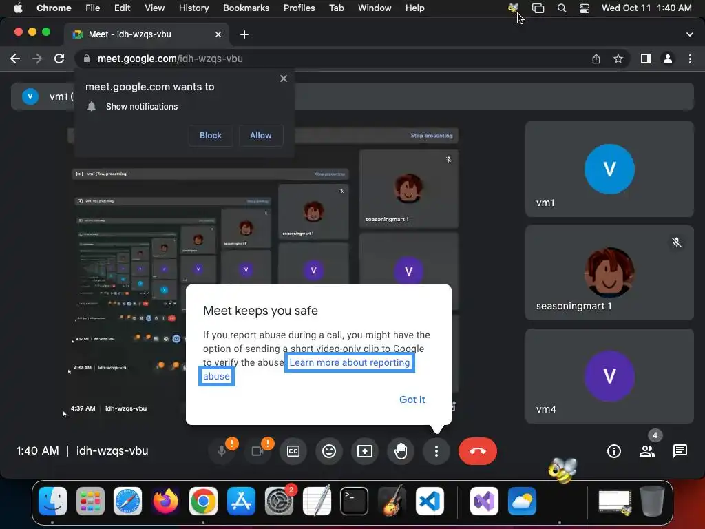
Task: Open the Tab menu
Action: (x=336, y=8)
